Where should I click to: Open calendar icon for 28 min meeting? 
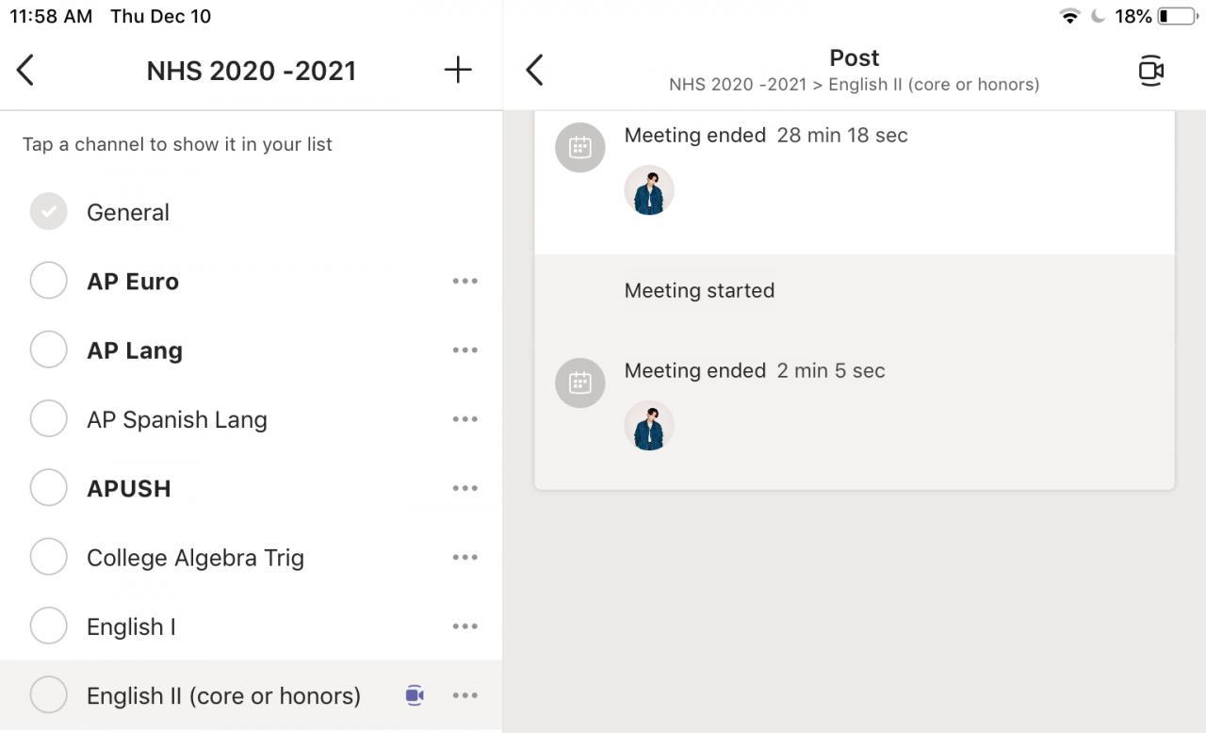click(579, 147)
